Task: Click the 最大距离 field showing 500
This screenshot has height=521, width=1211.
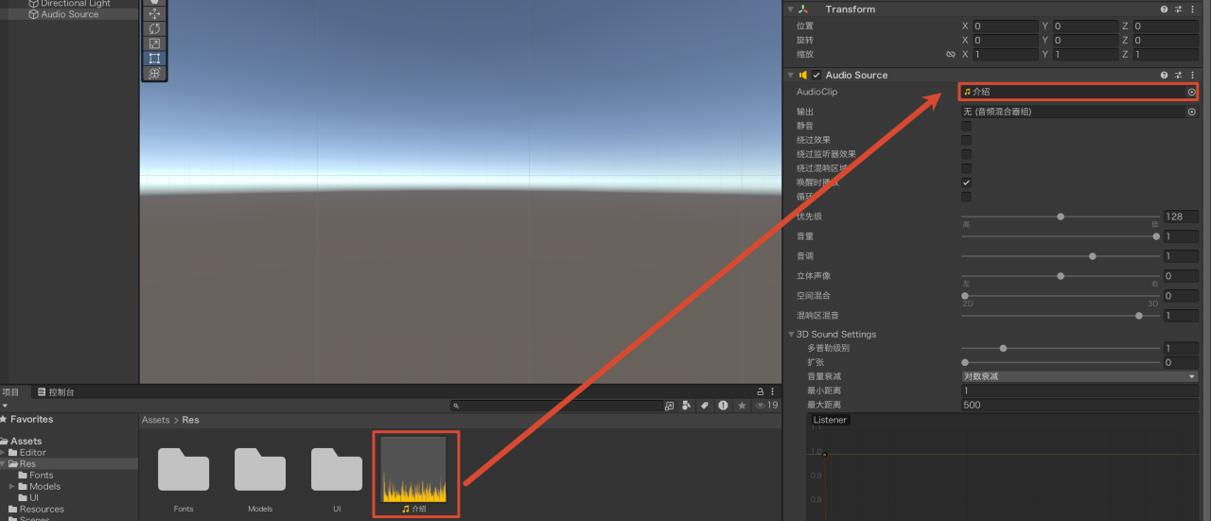Action: [1079, 405]
